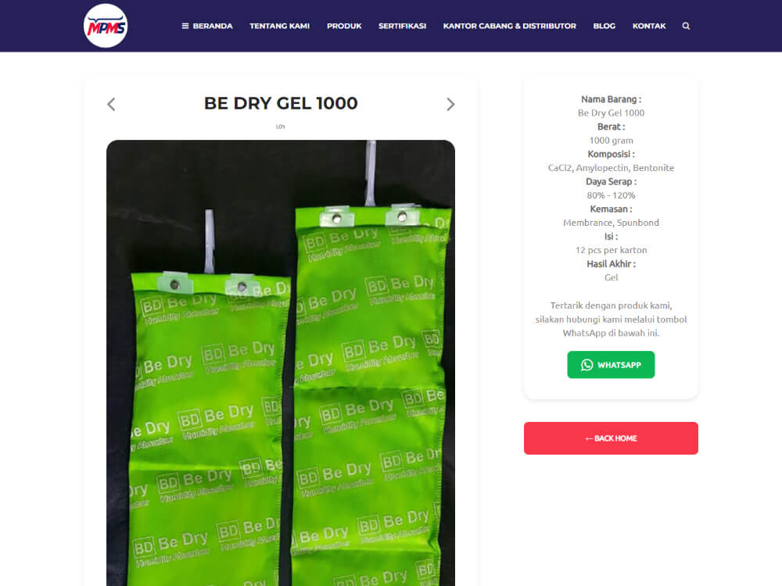This screenshot has height=586, width=782.
Task: Click the red Back Home button
Action: (x=611, y=438)
